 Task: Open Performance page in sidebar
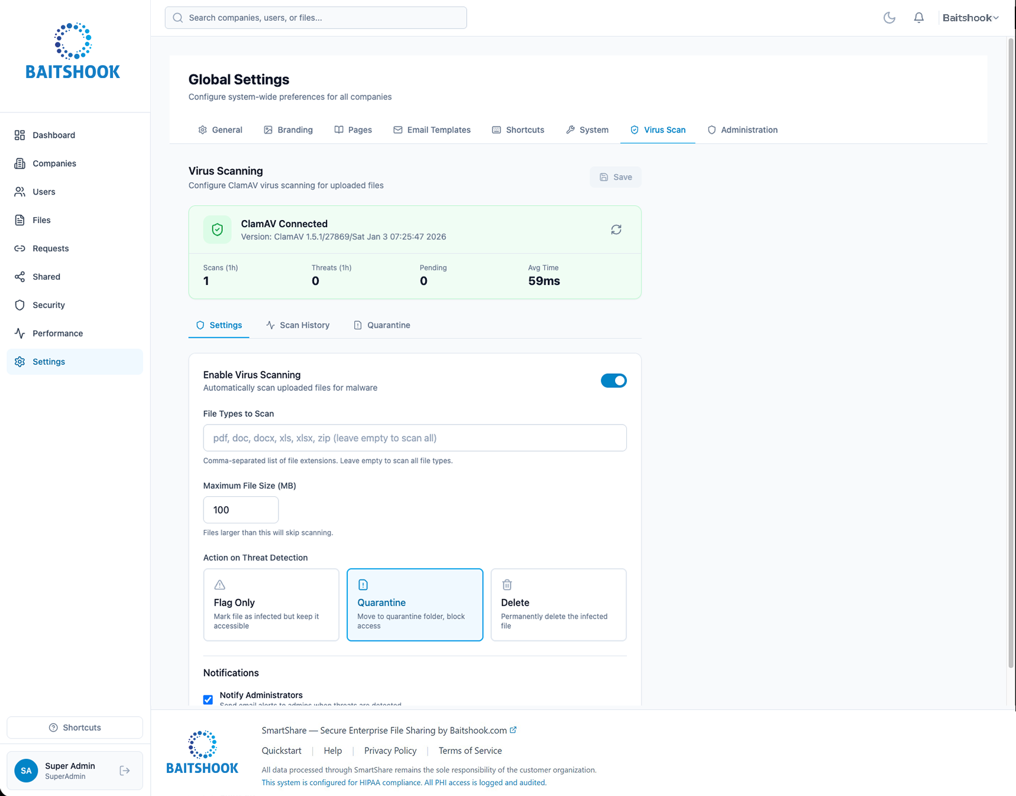click(57, 334)
